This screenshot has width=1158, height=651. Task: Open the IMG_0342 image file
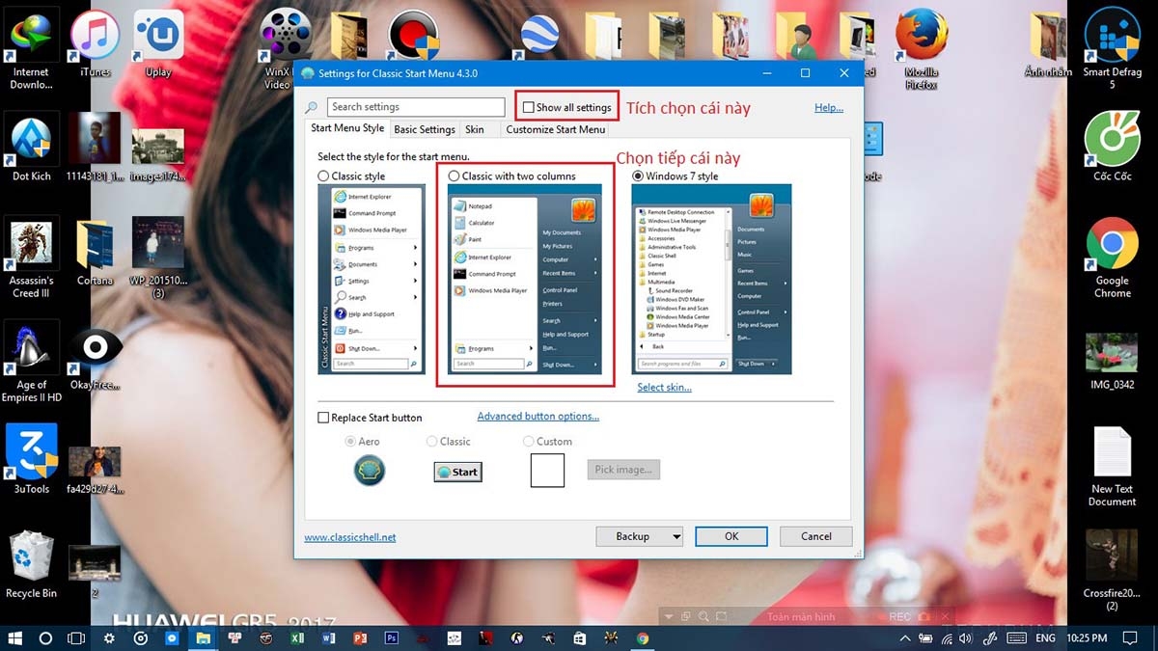pos(1112,362)
